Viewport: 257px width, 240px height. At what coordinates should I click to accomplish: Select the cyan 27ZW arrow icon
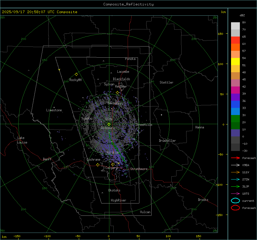pos(235,179)
